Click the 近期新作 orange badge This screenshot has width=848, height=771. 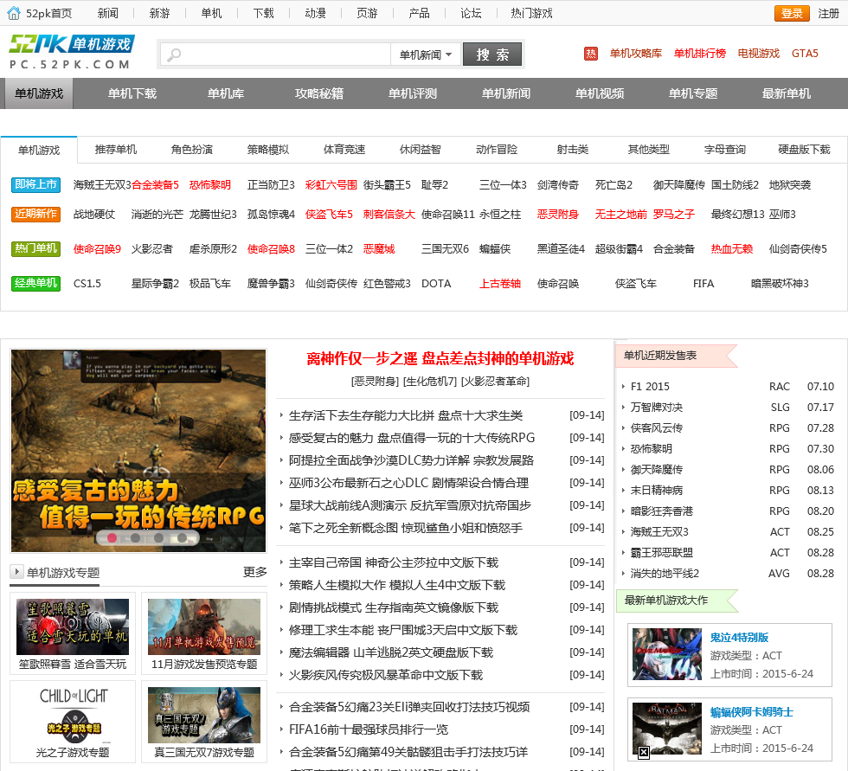[x=35, y=214]
